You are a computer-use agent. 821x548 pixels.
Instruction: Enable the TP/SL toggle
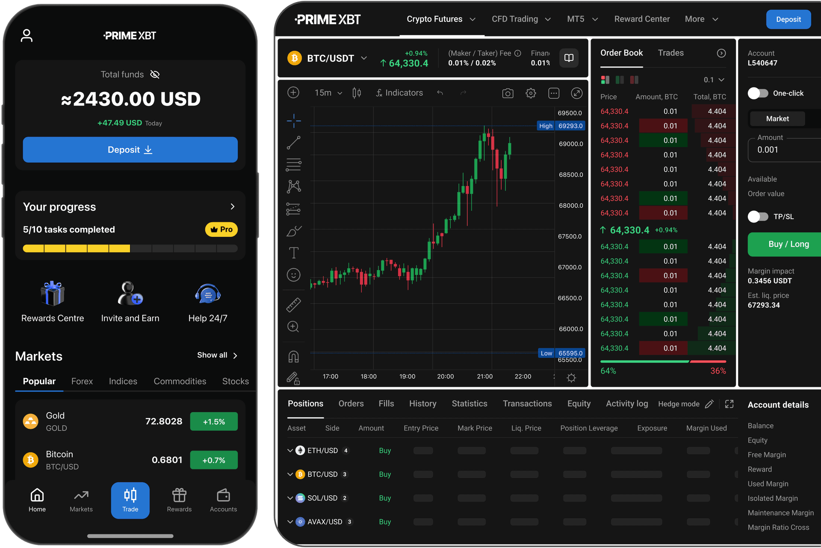pos(758,217)
